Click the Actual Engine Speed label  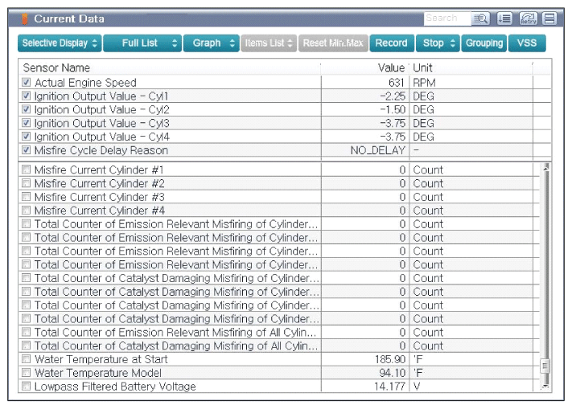85,83
